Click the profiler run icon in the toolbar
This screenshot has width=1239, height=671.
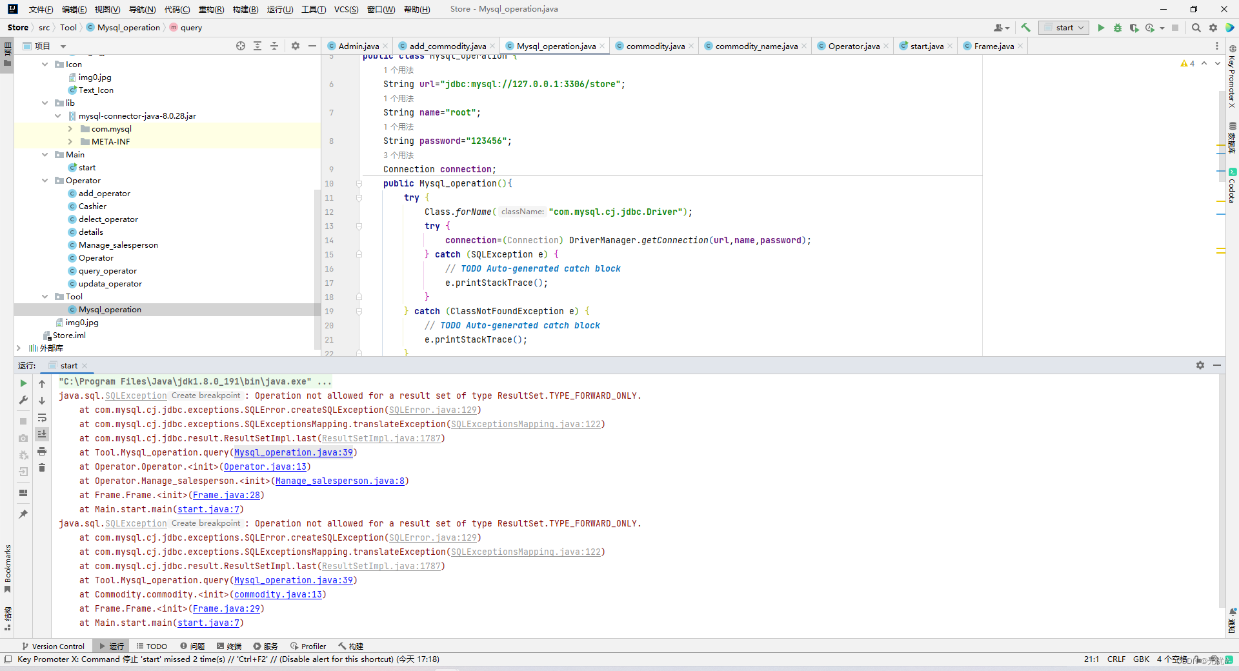(x=1150, y=28)
